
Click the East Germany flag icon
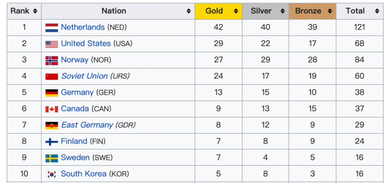point(52,125)
